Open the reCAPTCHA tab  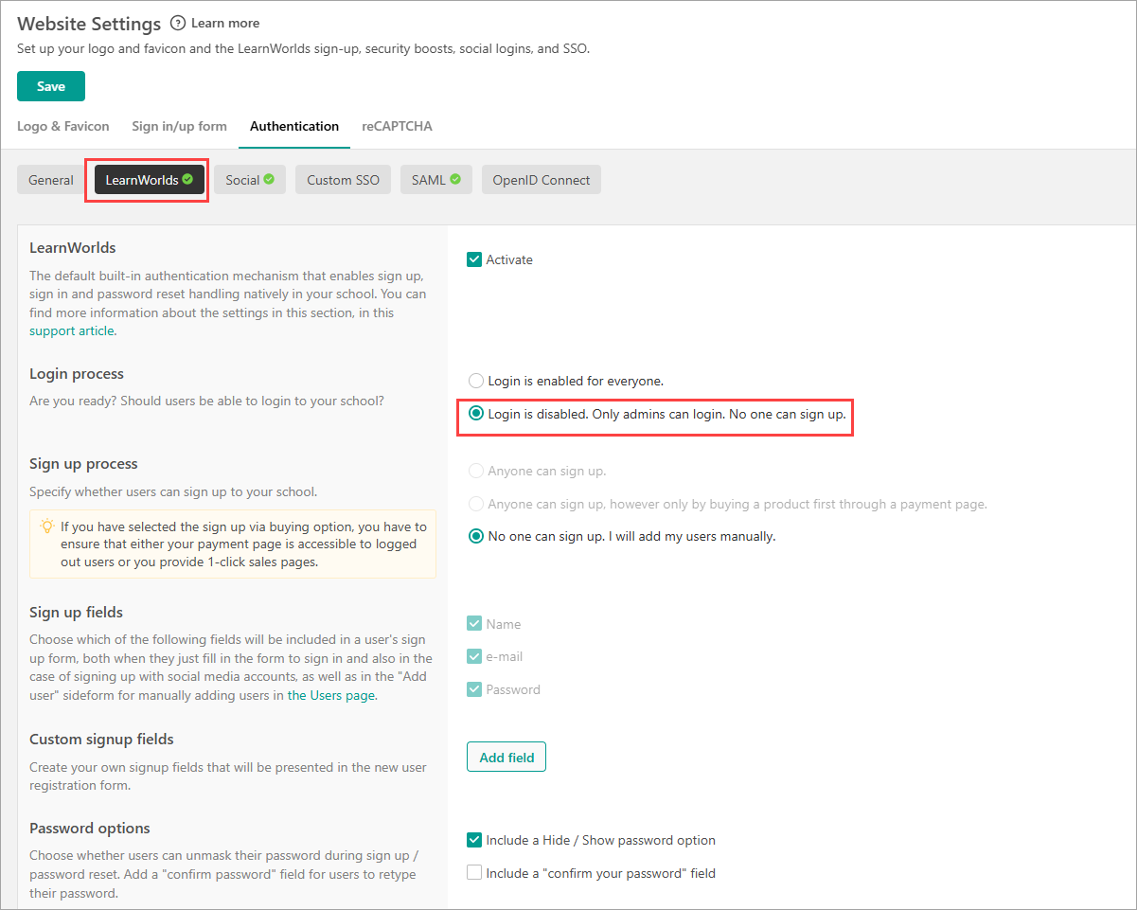click(397, 126)
